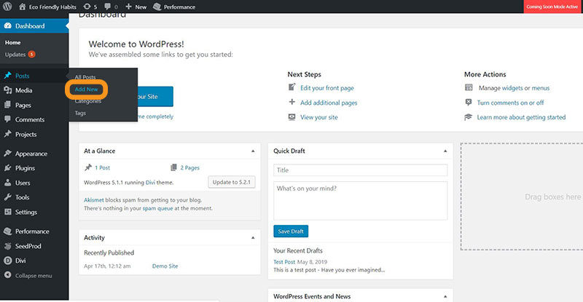Collapse the Activity widget
The width and height of the screenshot is (583, 302).
pos(253,238)
